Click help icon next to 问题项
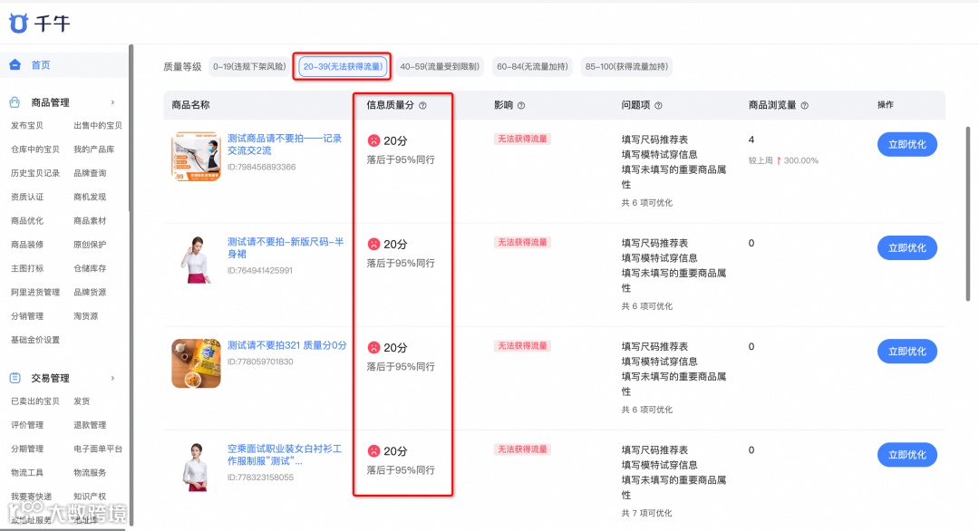This screenshot has width=979, height=531. click(658, 105)
